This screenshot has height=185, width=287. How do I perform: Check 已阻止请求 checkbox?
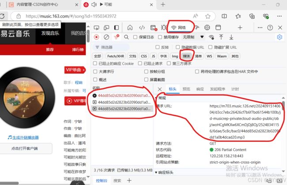tap(140, 63)
